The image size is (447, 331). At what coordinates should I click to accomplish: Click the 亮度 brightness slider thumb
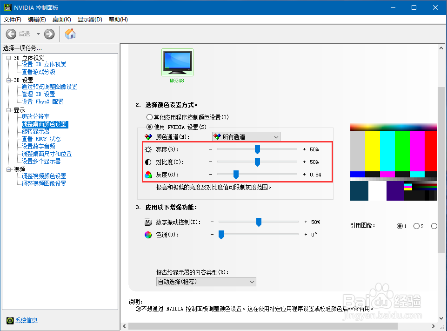pyautogui.click(x=257, y=149)
